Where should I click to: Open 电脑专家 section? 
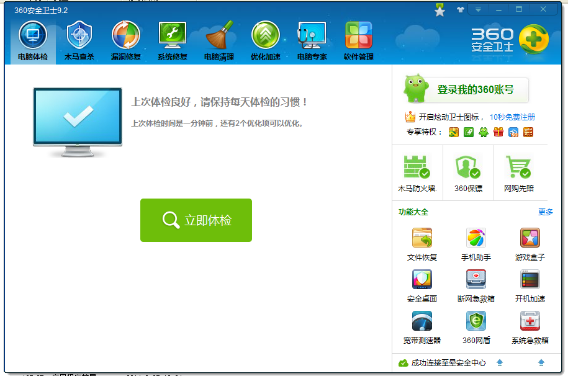[x=312, y=41]
